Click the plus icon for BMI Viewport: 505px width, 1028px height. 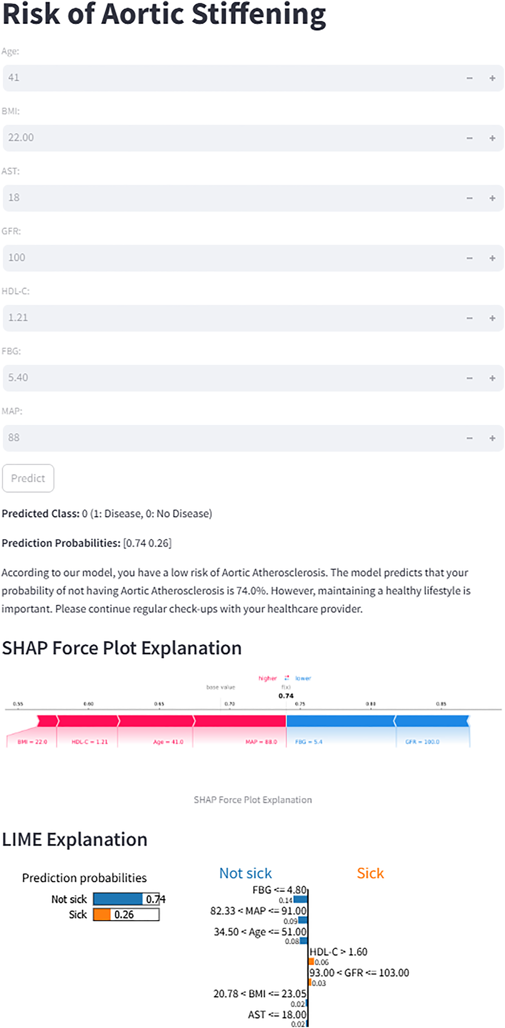[x=492, y=138]
